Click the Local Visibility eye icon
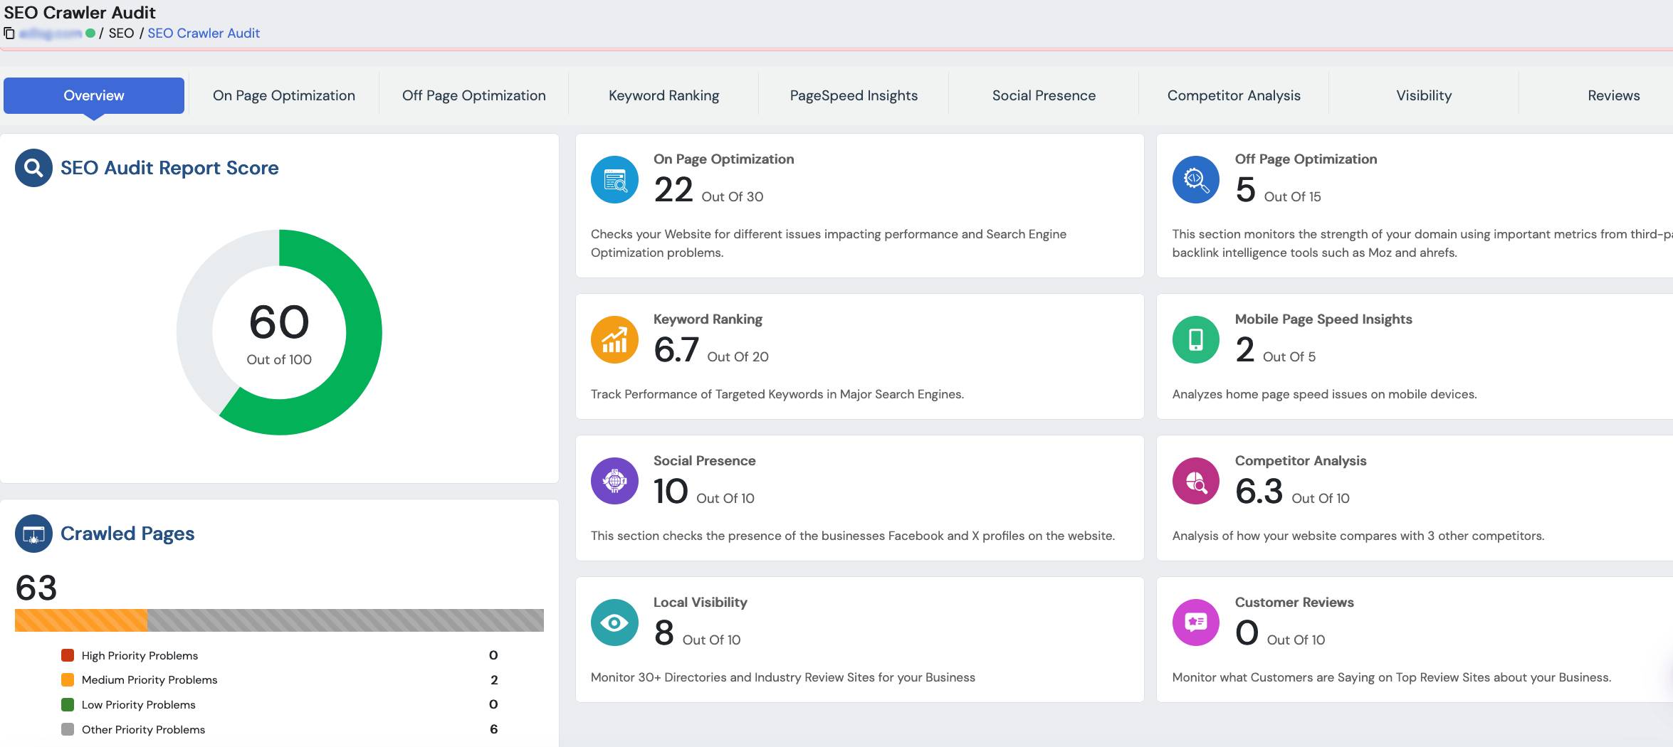Image resolution: width=1673 pixels, height=747 pixels. tap(614, 623)
